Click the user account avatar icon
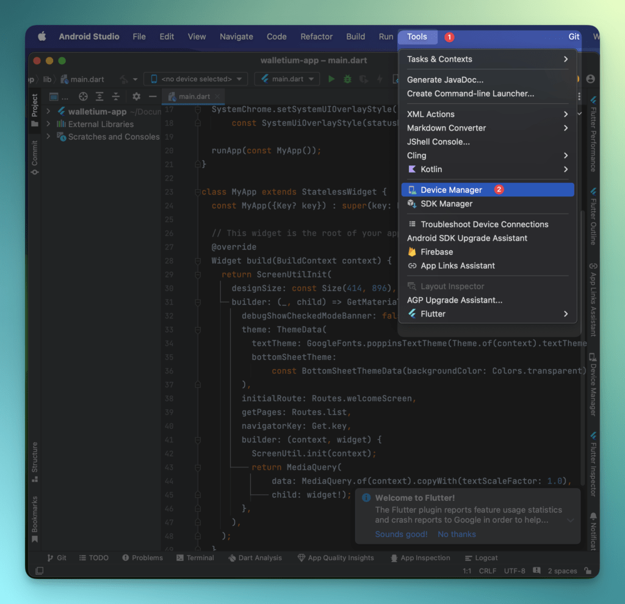Screen dimensions: 625x604 point(590,79)
